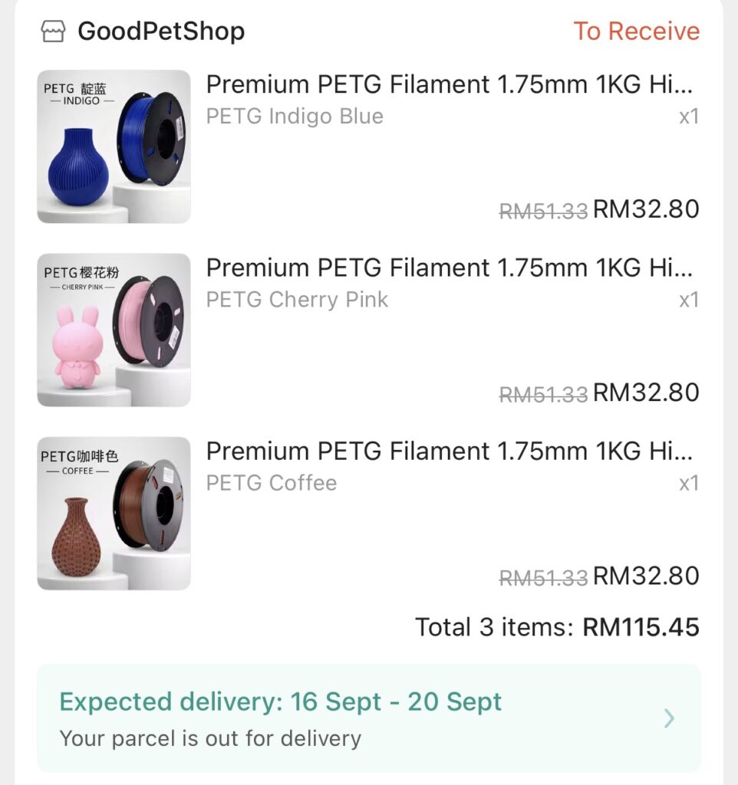Select the second Premium PETG Filament title

[450, 268]
